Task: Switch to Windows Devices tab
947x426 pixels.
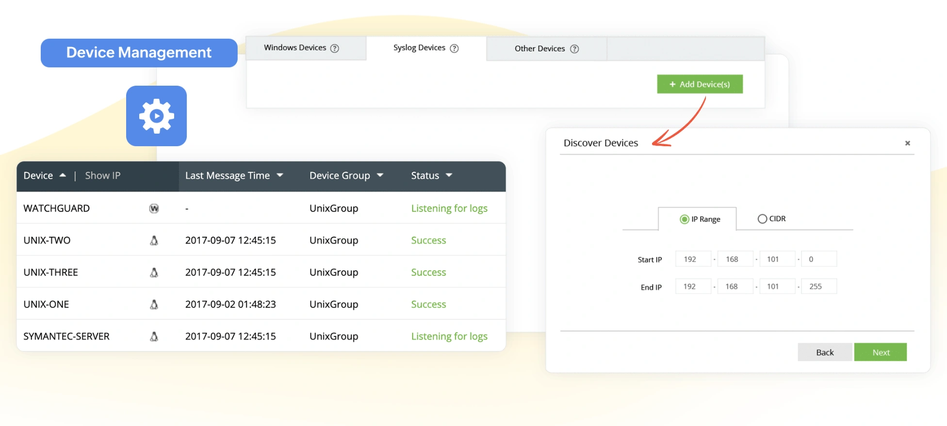Action: [x=306, y=48]
